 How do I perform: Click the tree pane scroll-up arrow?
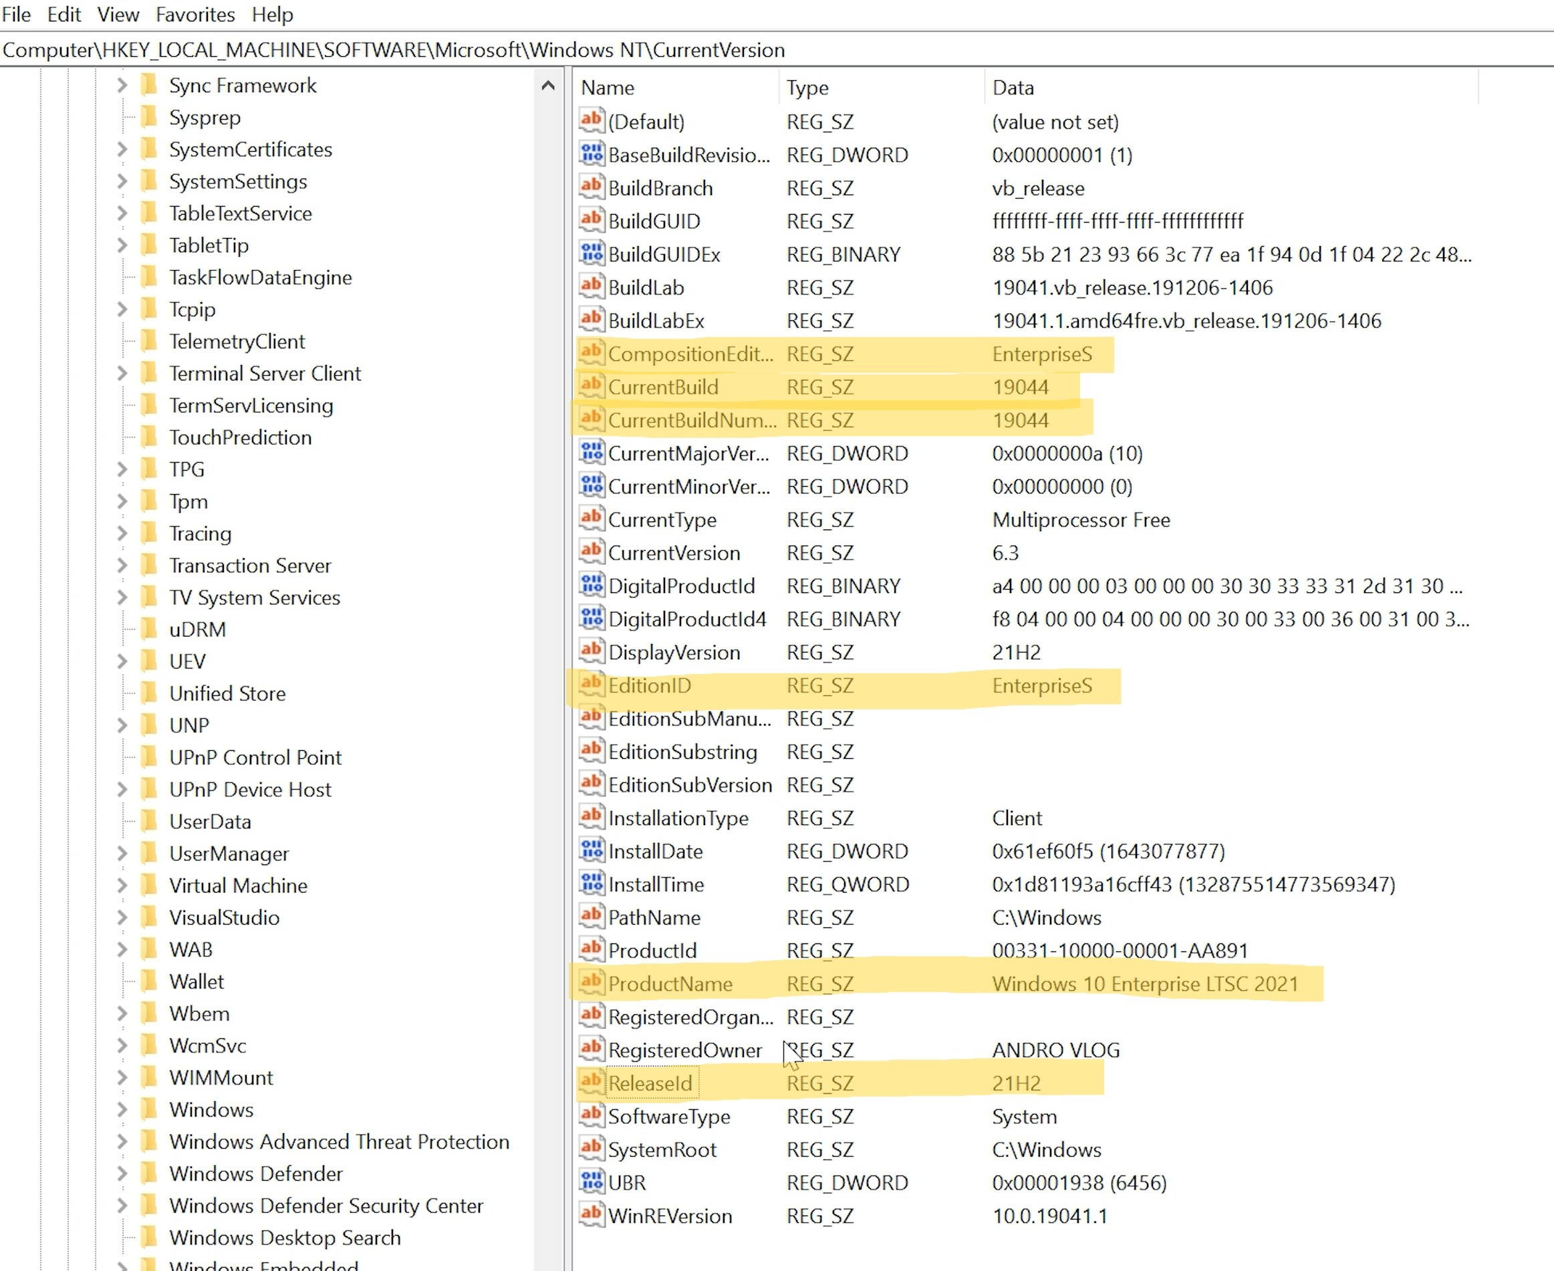(x=547, y=86)
